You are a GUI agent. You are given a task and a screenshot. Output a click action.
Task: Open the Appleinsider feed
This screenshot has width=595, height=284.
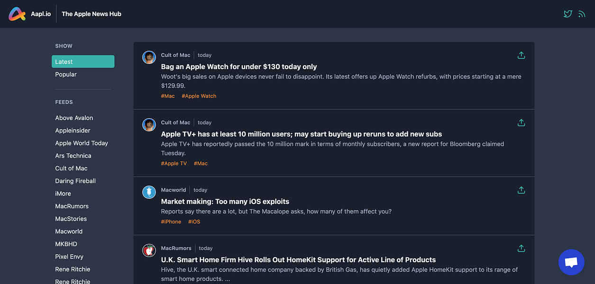73,131
